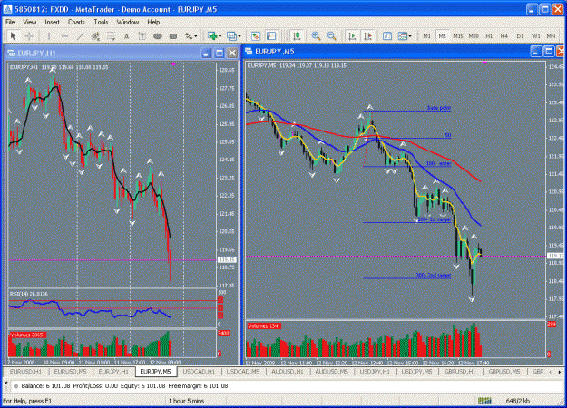Switch to the USDCAD,H1 chart tab

(199, 372)
